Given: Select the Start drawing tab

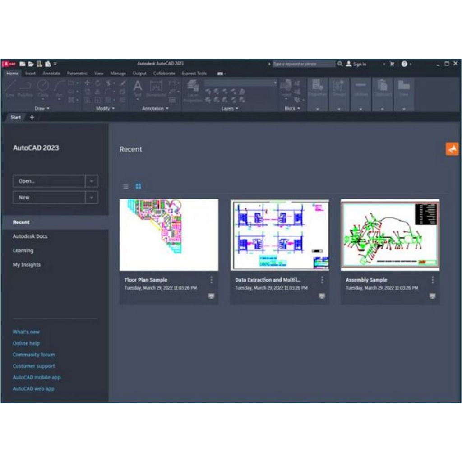Looking at the screenshot, I should [16, 117].
